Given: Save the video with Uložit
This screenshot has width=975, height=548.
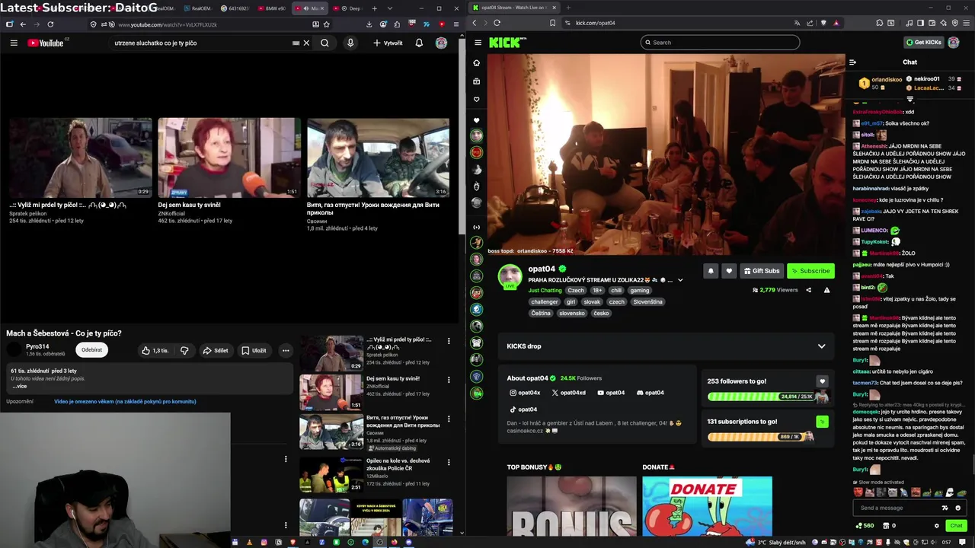Looking at the screenshot, I should 254,351.
